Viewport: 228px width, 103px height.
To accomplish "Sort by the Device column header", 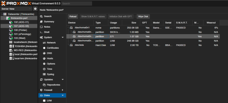I will [80, 23].
